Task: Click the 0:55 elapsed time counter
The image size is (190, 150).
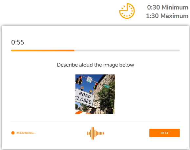Action: click(18, 42)
